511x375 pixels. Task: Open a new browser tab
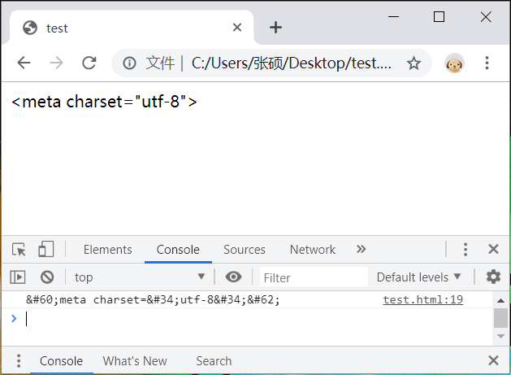pos(275,28)
